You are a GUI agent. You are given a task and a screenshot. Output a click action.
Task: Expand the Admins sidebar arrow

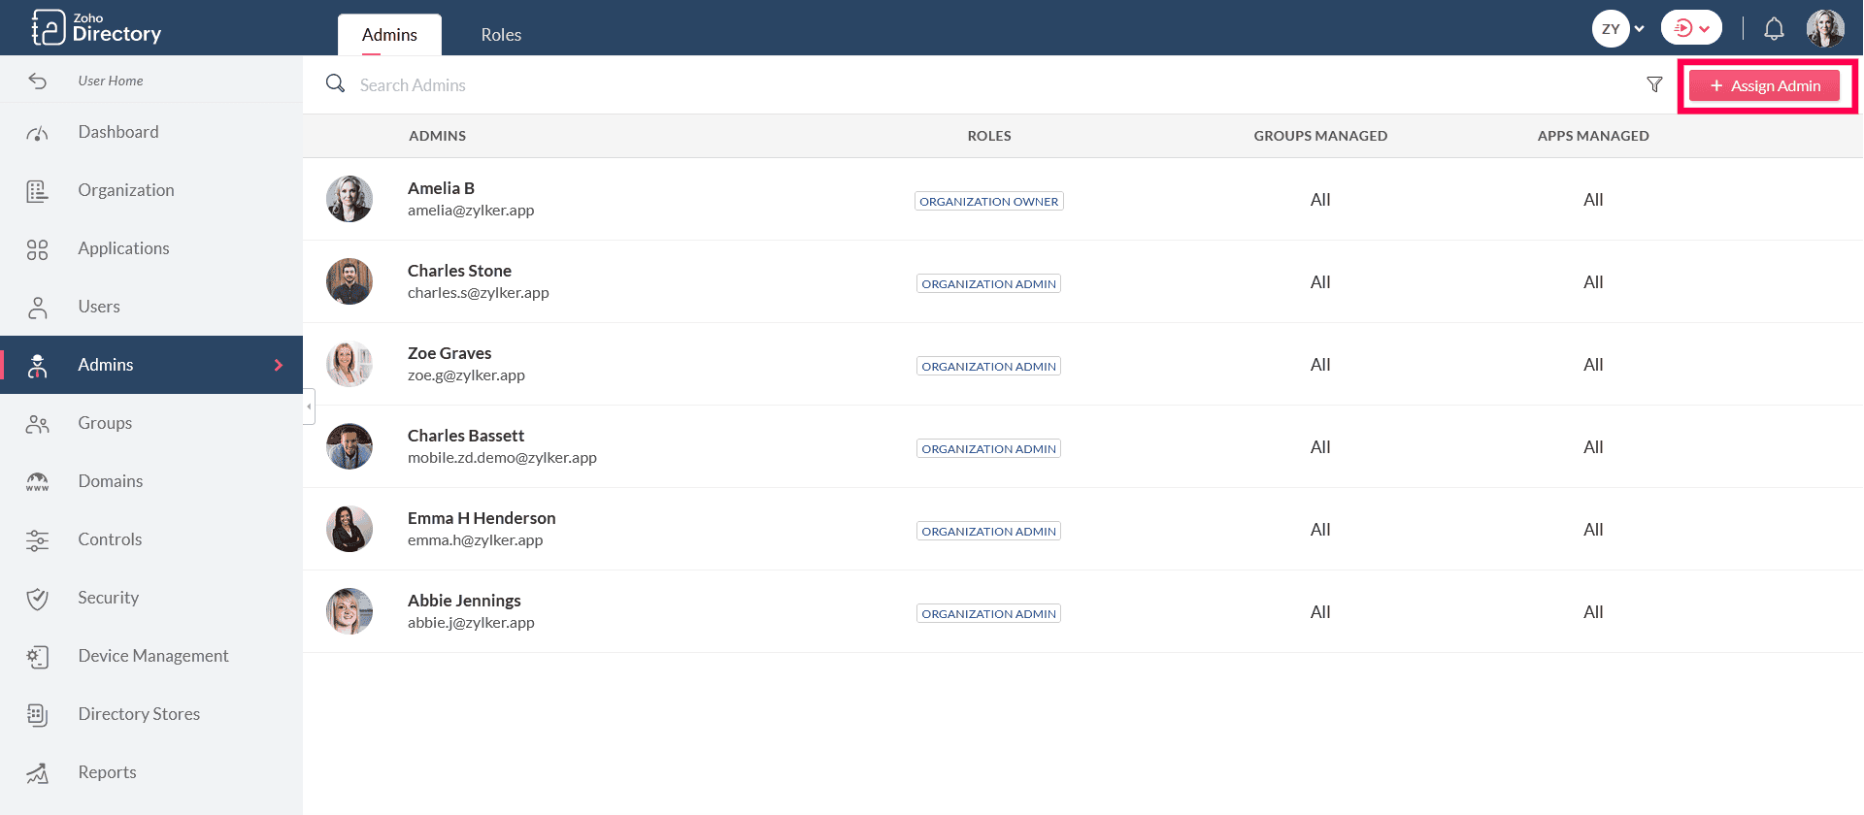click(279, 365)
